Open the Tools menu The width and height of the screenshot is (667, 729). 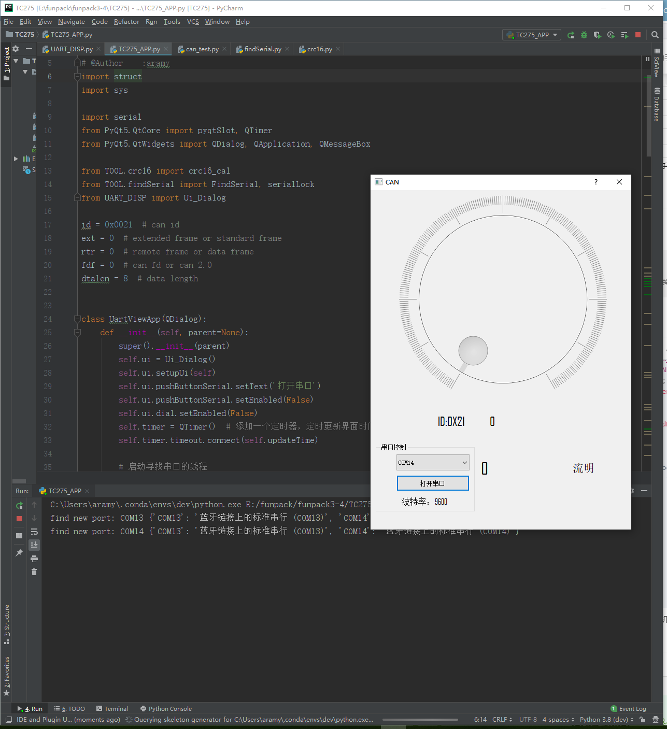(172, 22)
